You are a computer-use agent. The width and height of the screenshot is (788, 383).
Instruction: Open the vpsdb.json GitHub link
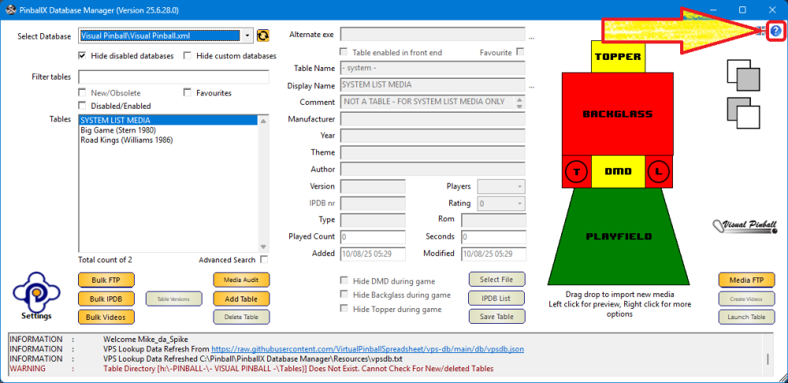tap(367, 349)
